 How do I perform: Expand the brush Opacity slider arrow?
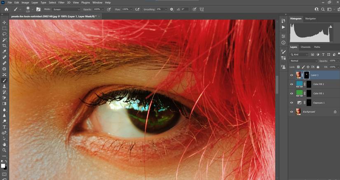103,9
